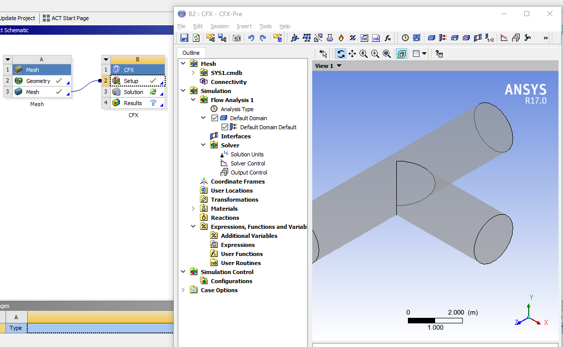Collapse Expressions, Functions and Variables node
This screenshot has width=563, height=347.
193,226
